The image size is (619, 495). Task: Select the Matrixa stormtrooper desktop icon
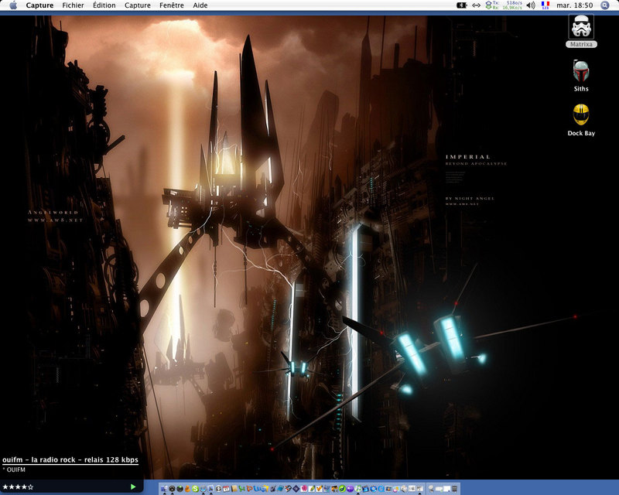tap(581, 27)
